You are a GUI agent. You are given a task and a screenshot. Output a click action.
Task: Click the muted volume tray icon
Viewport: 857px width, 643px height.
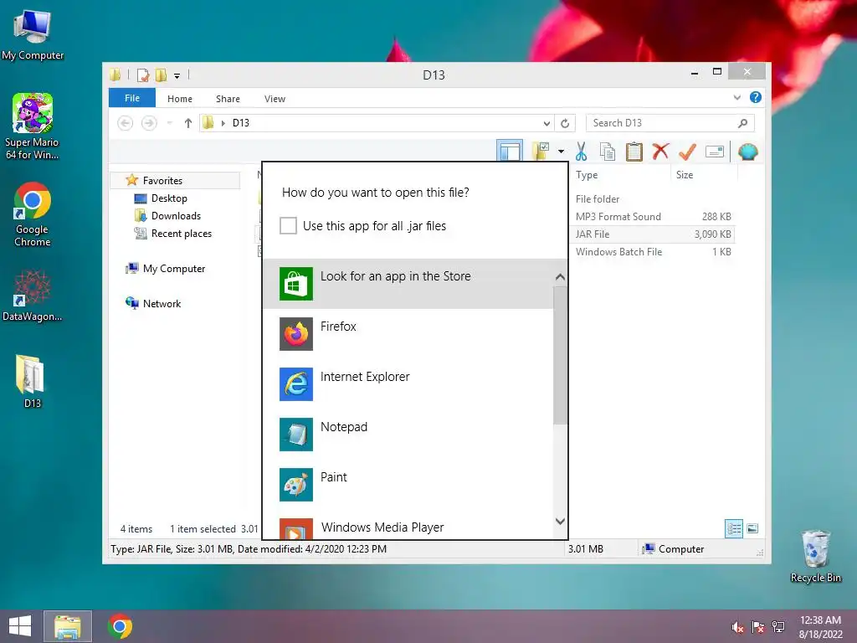click(737, 627)
